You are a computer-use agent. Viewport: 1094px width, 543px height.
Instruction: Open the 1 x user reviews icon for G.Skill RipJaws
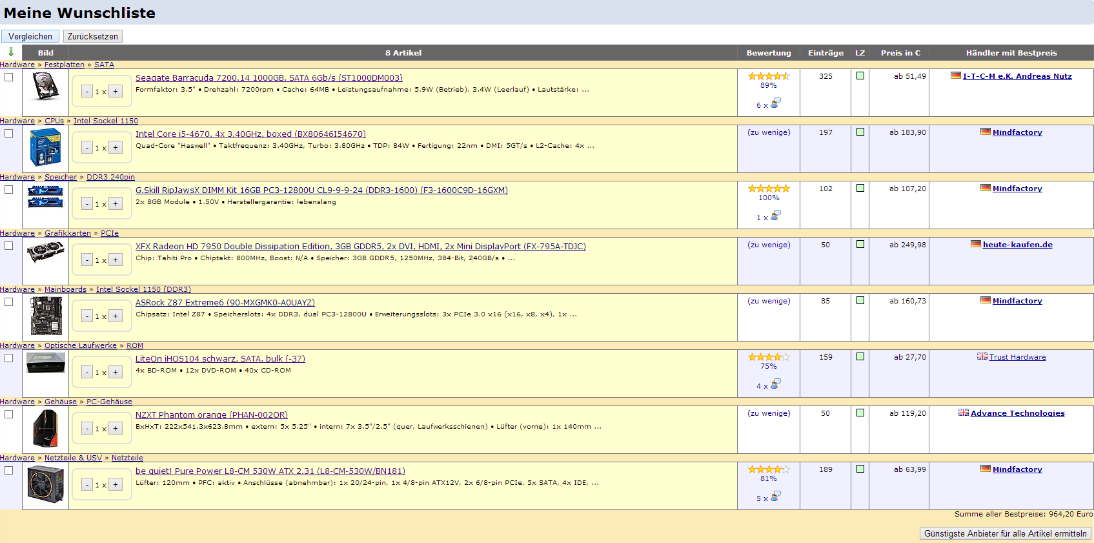776,215
